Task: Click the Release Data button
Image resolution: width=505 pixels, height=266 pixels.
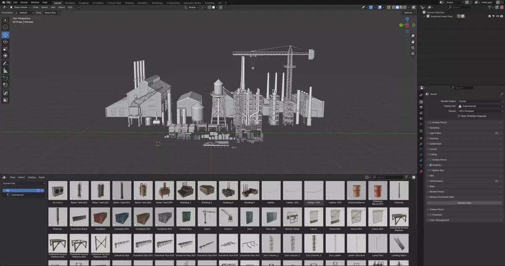Action: pos(465,203)
